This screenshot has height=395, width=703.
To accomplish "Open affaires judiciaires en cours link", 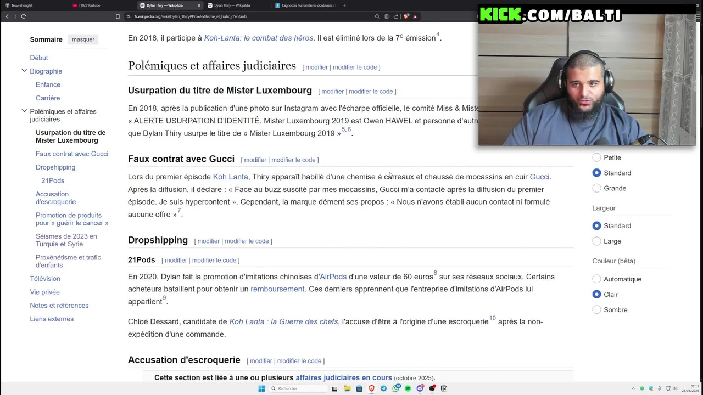I will [344, 377].
